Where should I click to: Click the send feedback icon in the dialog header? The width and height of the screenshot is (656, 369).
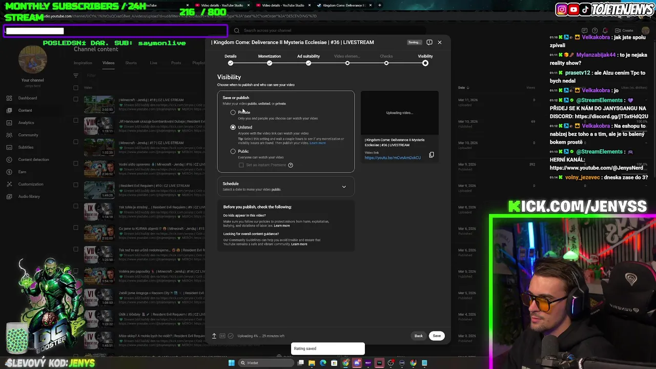(429, 42)
